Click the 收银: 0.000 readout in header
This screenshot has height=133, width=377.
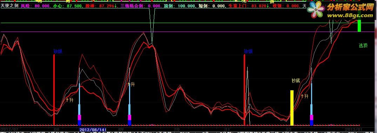coord(286,6)
